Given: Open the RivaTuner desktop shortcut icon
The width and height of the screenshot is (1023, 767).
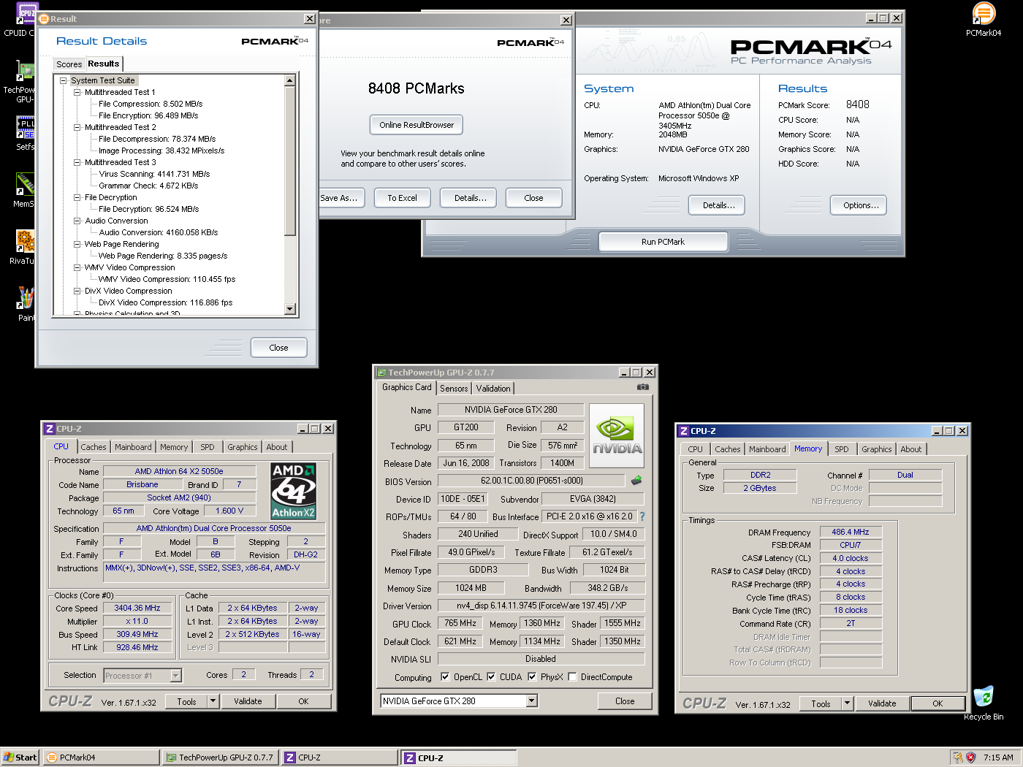Looking at the screenshot, I should click(x=26, y=241).
